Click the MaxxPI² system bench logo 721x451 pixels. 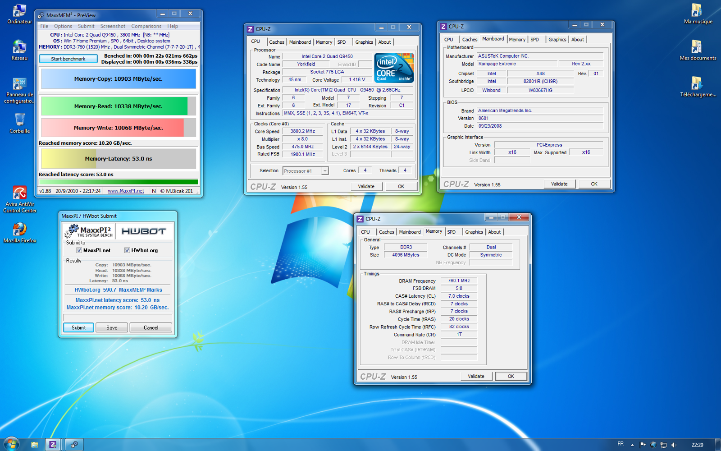click(x=89, y=231)
